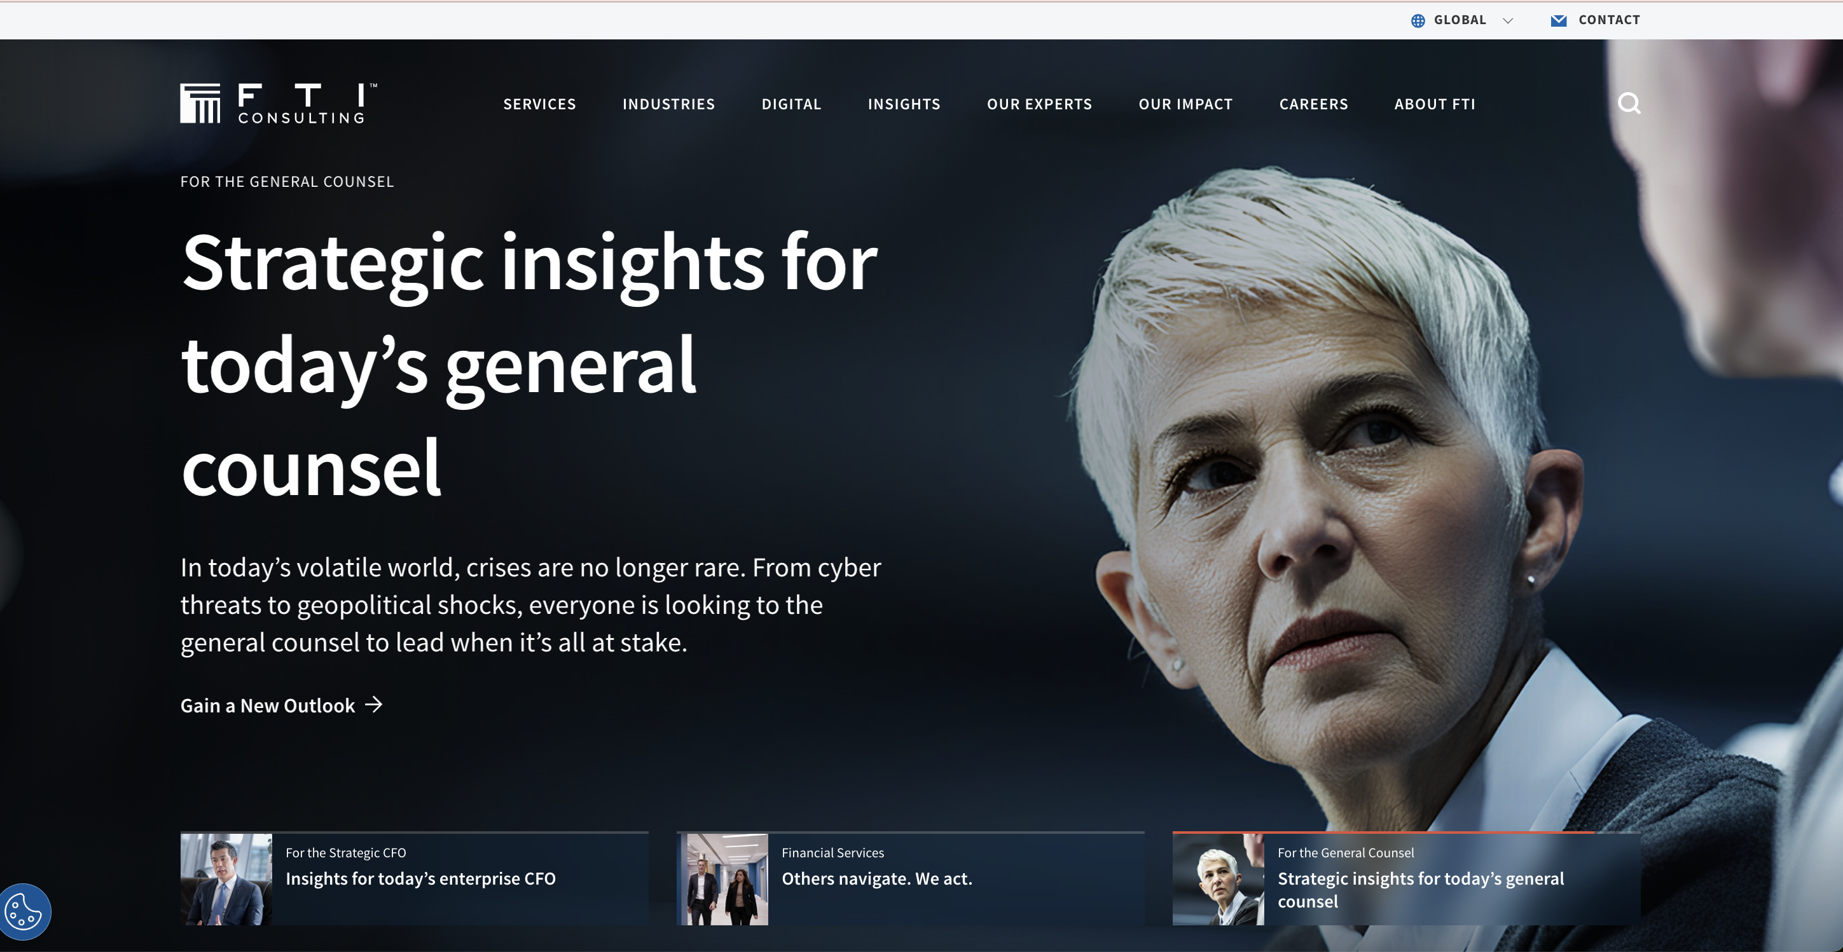Open the Insights navigation item
Image resolution: width=1843 pixels, height=952 pixels.
click(904, 104)
